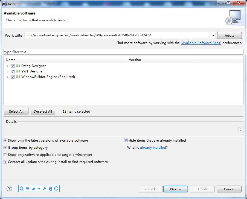The width and height of the screenshot is (247, 199).
Task: Click the type filter text field
Action: click(124, 52)
